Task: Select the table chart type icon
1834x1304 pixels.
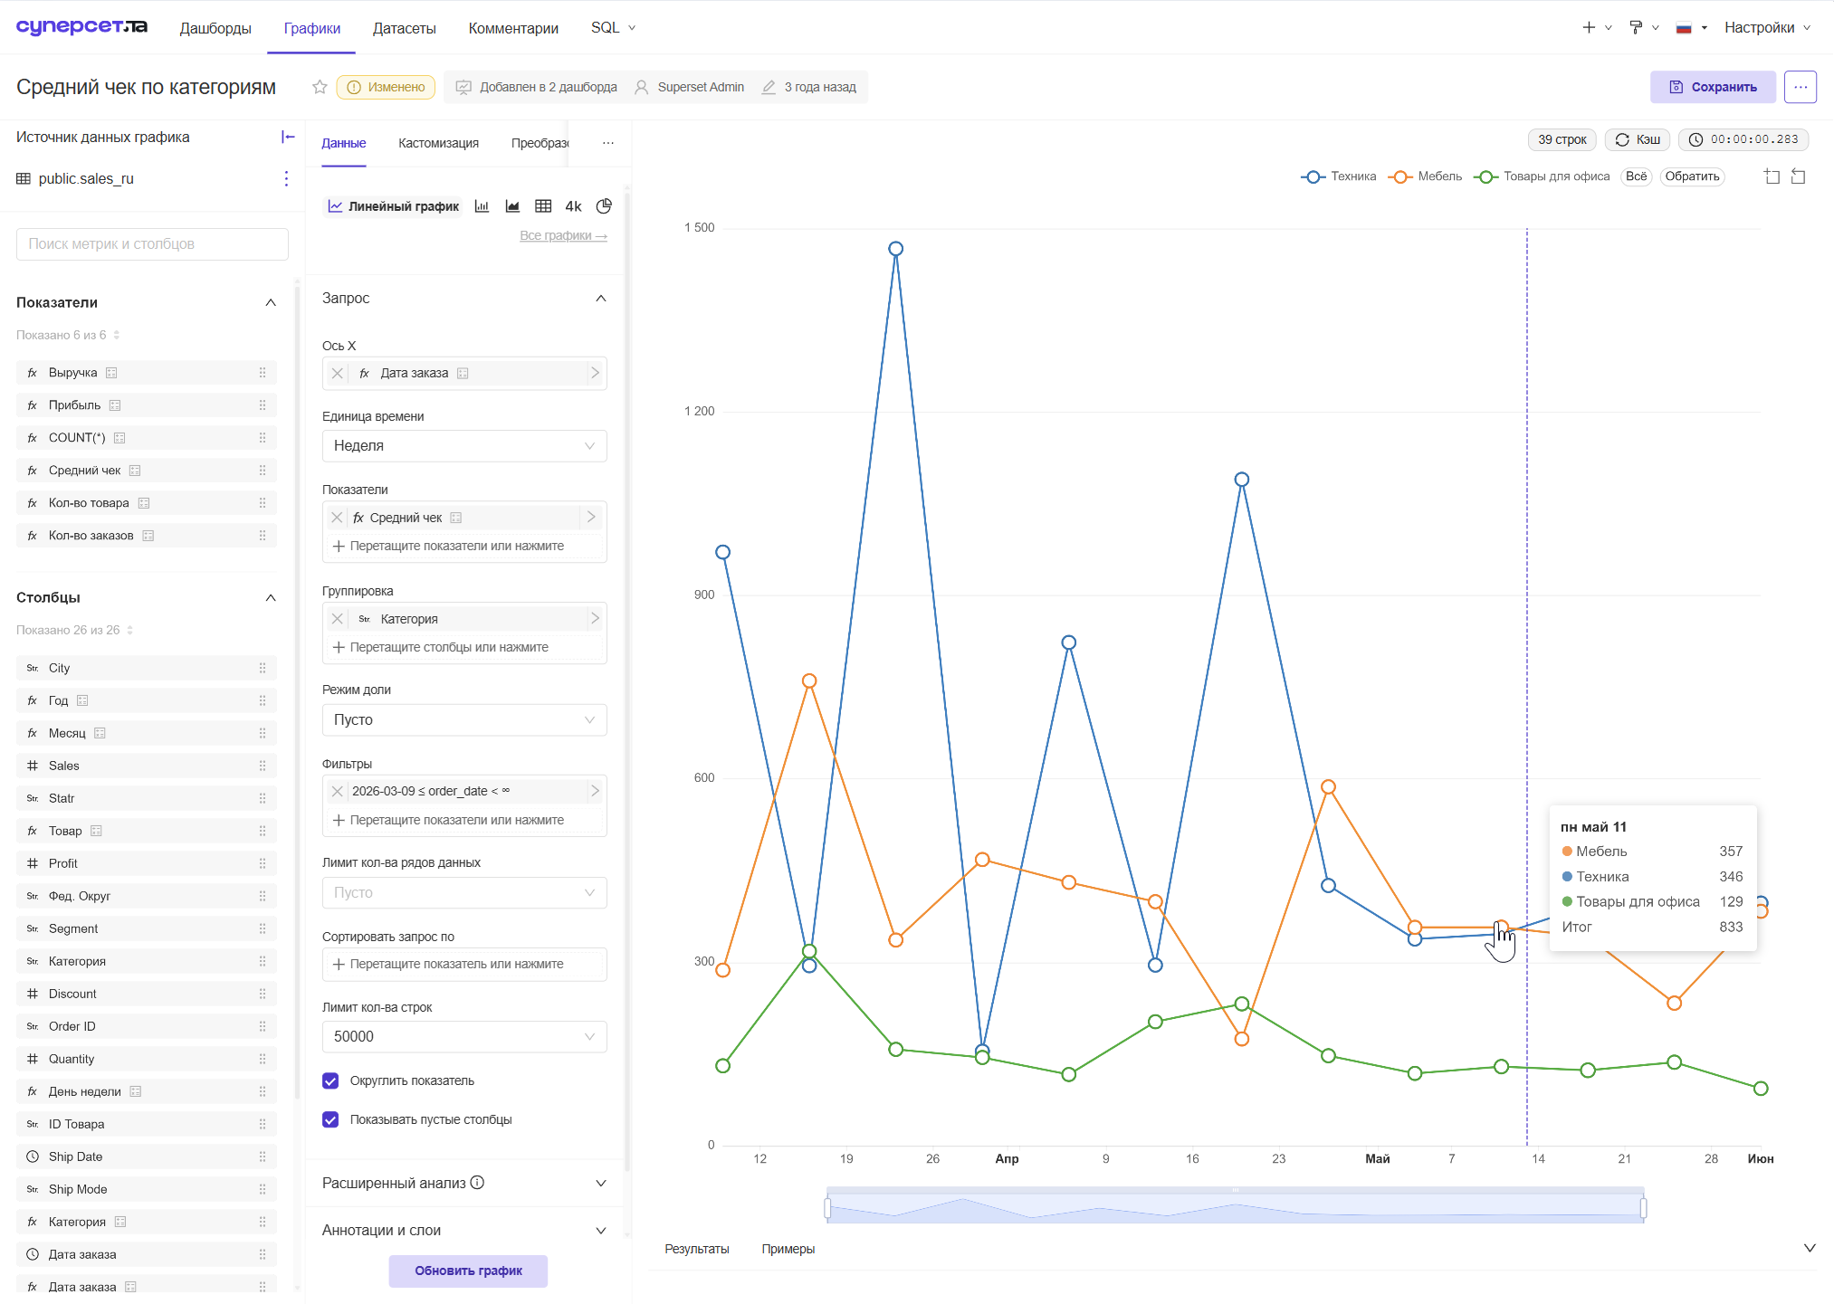Action: pos(543,206)
